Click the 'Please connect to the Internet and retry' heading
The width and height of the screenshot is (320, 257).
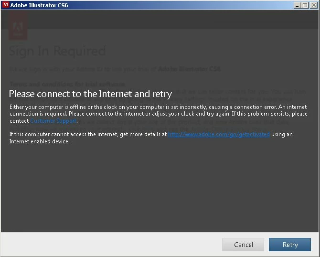point(90,94)
